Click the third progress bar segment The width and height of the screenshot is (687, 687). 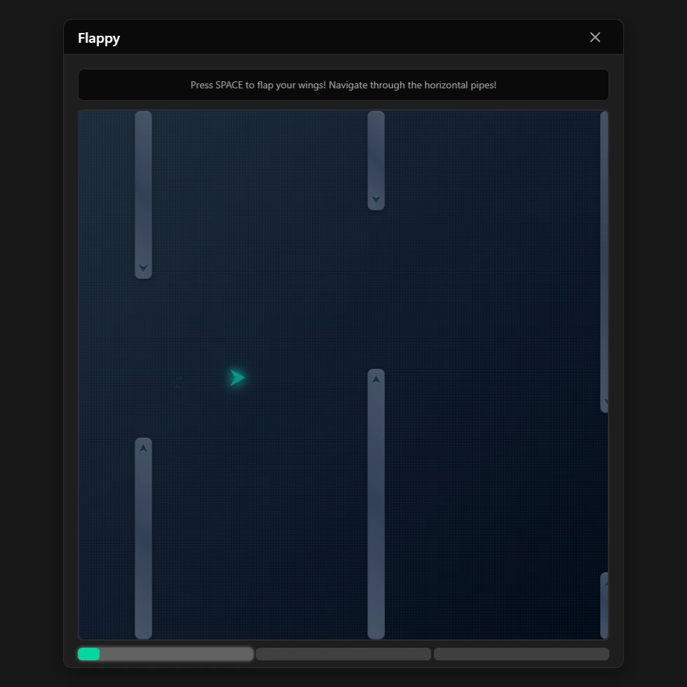[522, 654]
